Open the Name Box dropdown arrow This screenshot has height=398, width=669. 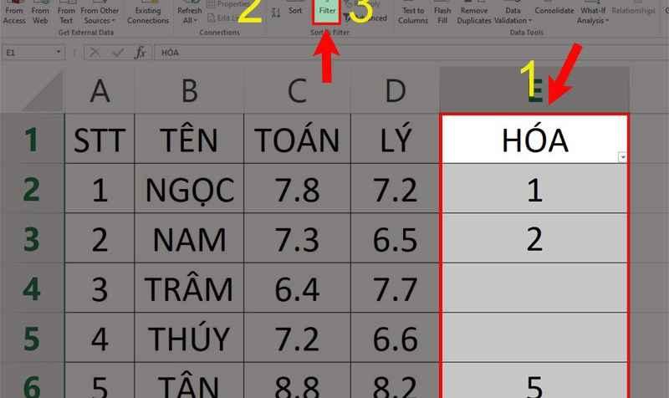[x=58, y=52]
